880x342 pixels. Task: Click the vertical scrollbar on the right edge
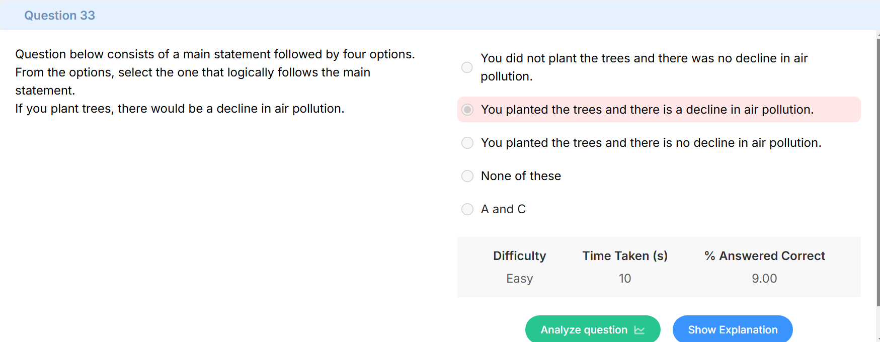878,171
